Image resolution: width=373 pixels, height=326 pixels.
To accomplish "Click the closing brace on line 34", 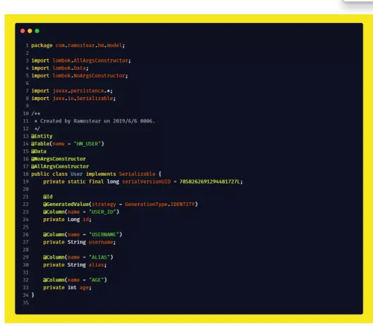I will click(x=33, y=295).
